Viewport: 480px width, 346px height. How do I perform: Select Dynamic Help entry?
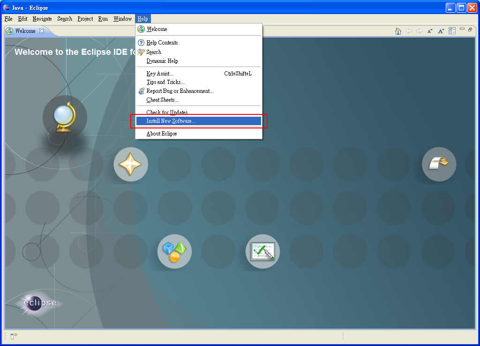coord(199,61)
